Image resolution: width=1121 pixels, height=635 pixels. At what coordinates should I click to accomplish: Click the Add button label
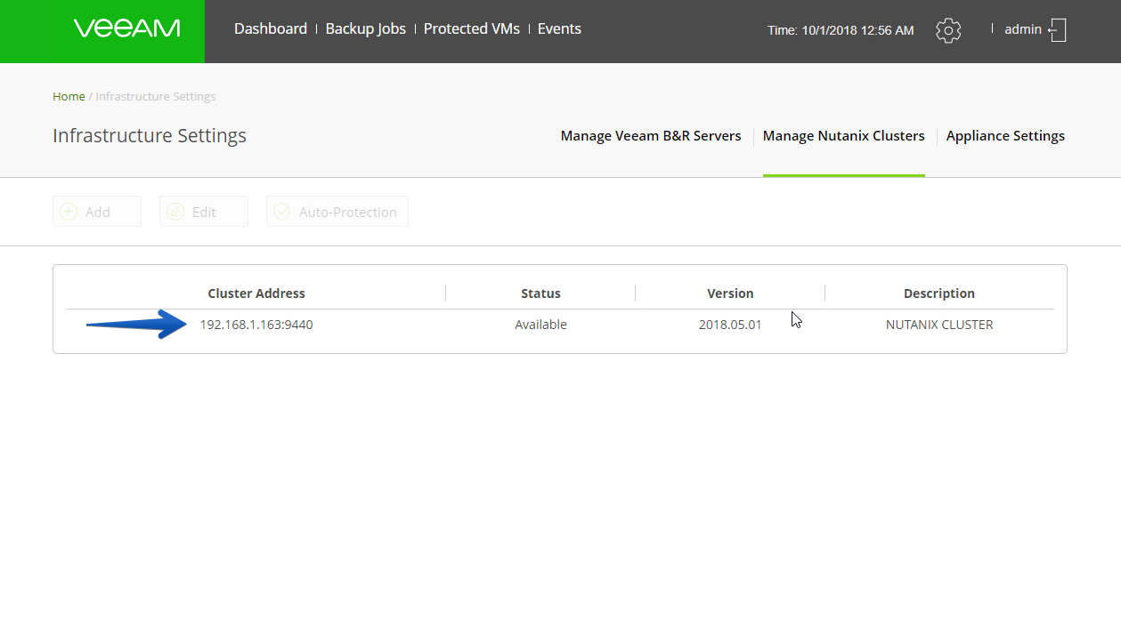click(98, 212)
